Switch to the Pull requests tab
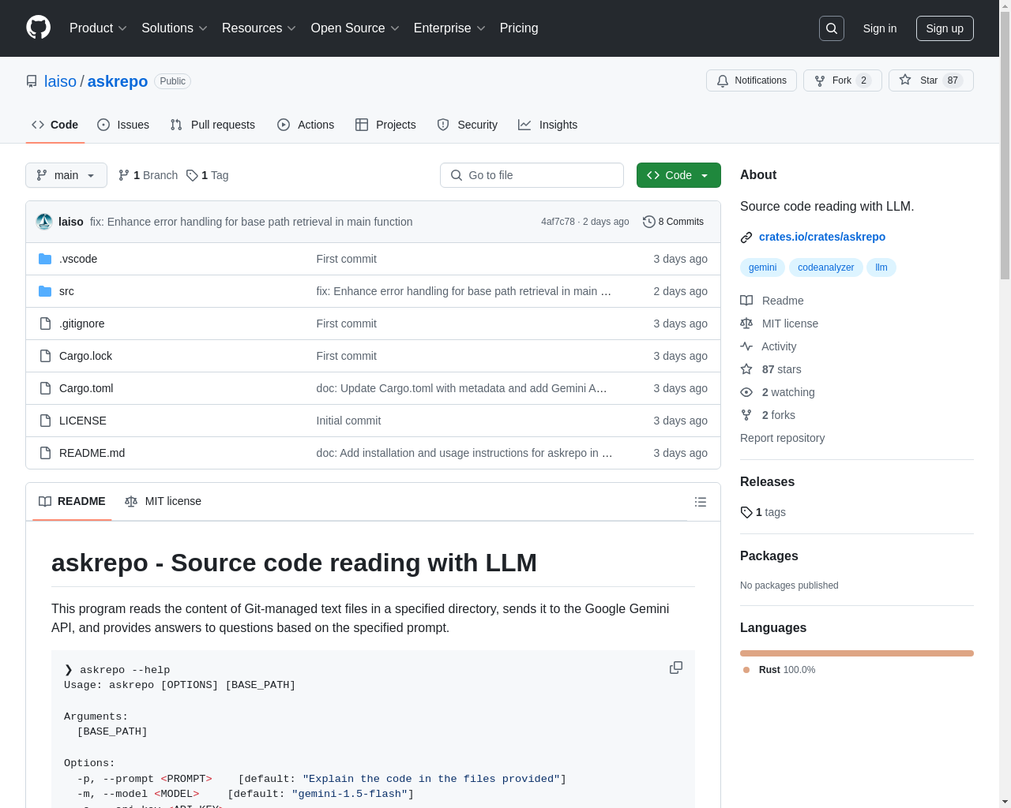Viewport: 1011px width, 808px height. [212, 125]
